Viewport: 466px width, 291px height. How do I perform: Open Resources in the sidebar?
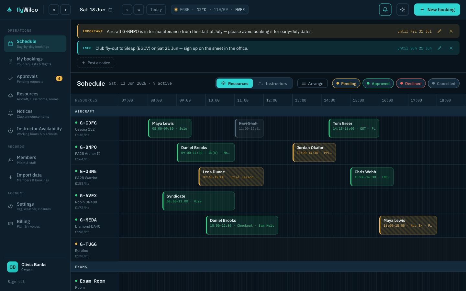pyautogui.click(x=35, y=96)
